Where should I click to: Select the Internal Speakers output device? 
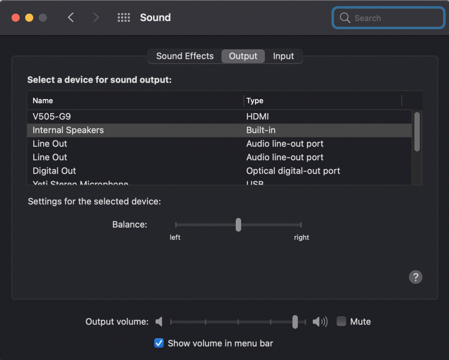tap(220, 130)
